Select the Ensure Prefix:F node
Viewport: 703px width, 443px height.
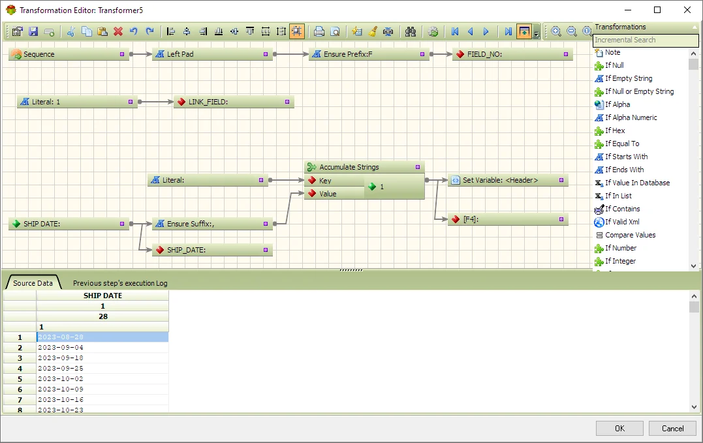369,54
